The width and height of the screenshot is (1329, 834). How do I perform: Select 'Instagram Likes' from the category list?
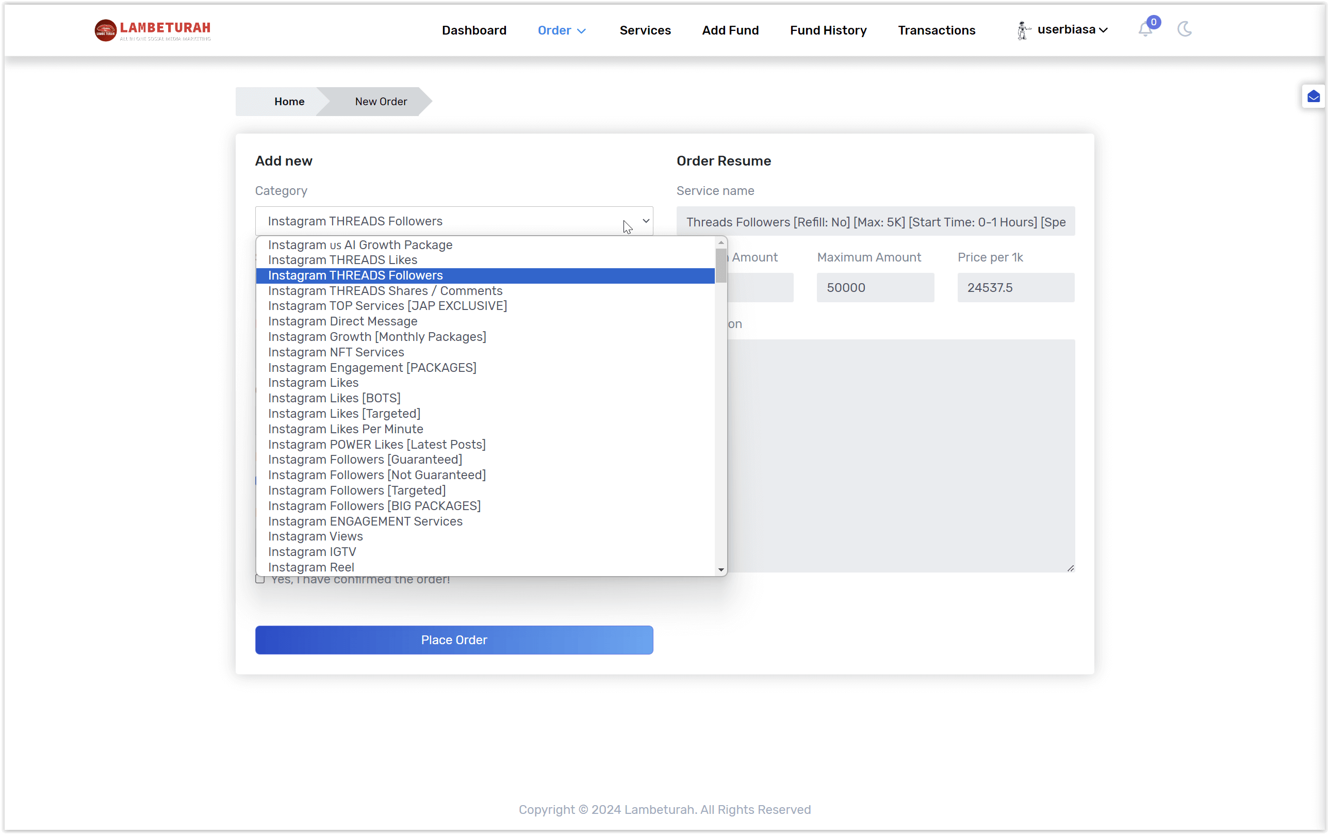[313, 382]
